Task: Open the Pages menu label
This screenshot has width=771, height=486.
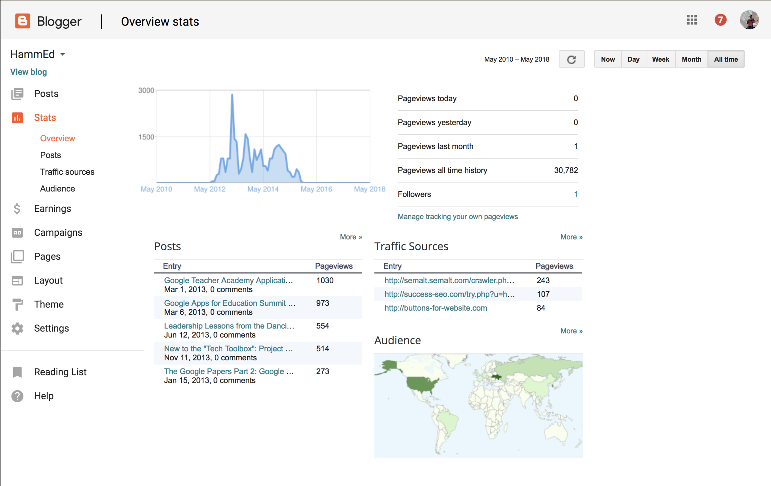Action: tap(47, 257)
